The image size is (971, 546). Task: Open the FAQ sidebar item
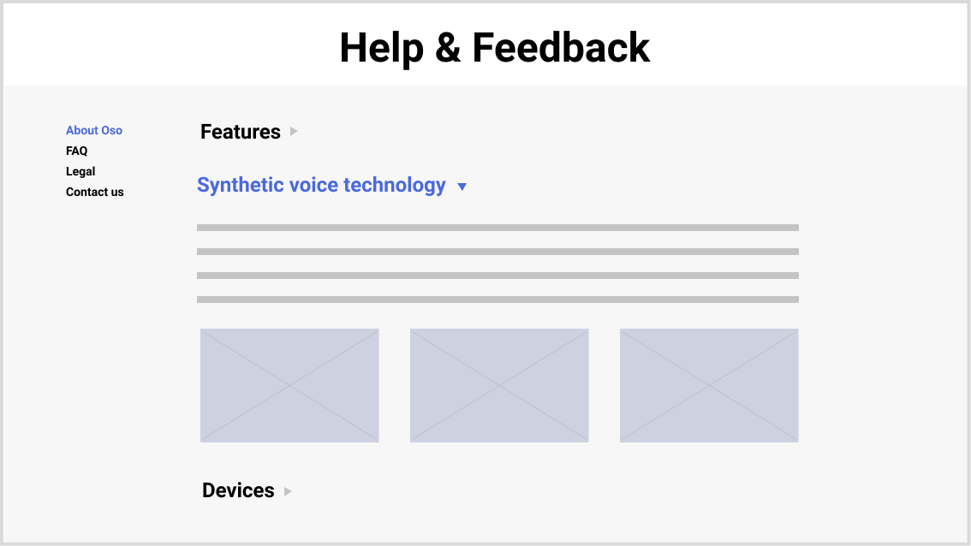pos(77,151)
